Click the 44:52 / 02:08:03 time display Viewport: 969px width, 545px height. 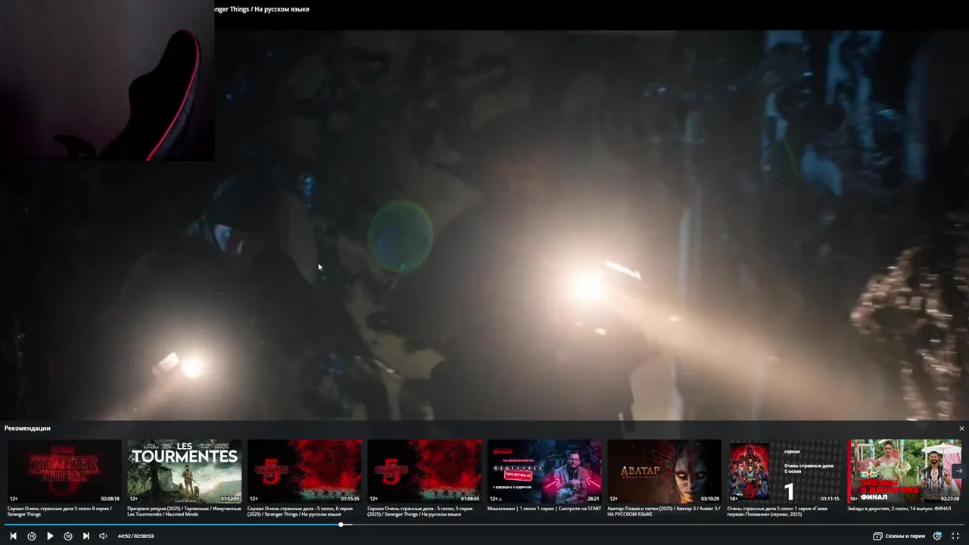coord(136,536)
